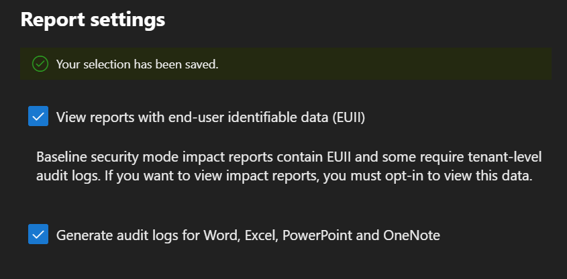Viewport: 567px width, 279px height.
Task: Click the Baseline security mode description paragraph
Action: [x=289, y=167]
